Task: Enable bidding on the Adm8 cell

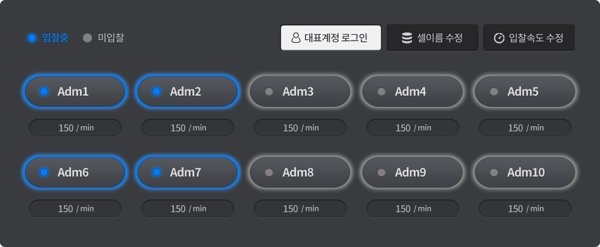Action: (x=300, y=173)
